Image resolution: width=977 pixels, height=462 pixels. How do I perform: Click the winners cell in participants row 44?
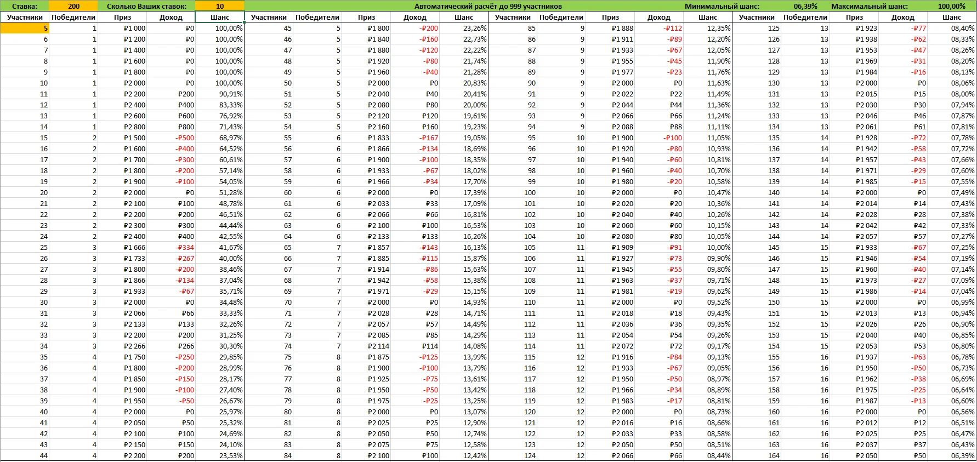coord(73,455)
